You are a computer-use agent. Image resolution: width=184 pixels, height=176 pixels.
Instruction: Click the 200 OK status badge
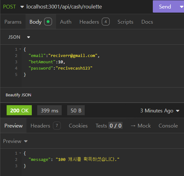pyautogui.click(x=19, y=110)
